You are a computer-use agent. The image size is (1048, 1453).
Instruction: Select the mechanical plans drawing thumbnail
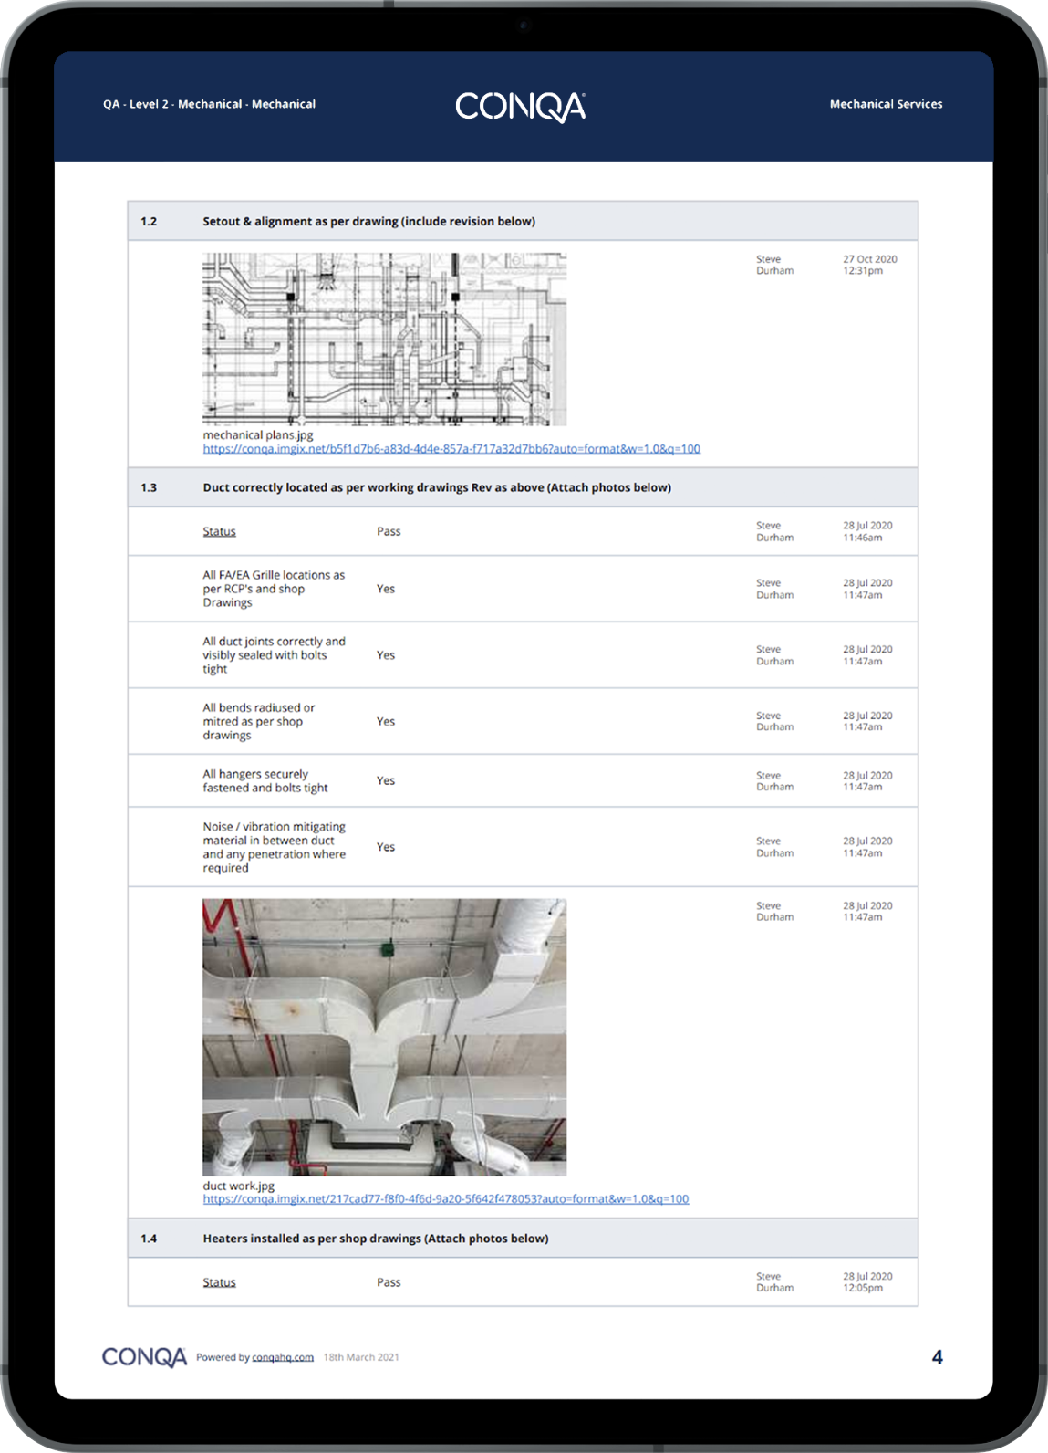point(384,340)
